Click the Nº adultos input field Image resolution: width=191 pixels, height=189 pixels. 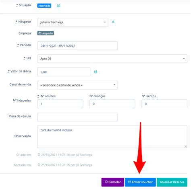pyautogui.click(x=60, y=104)
